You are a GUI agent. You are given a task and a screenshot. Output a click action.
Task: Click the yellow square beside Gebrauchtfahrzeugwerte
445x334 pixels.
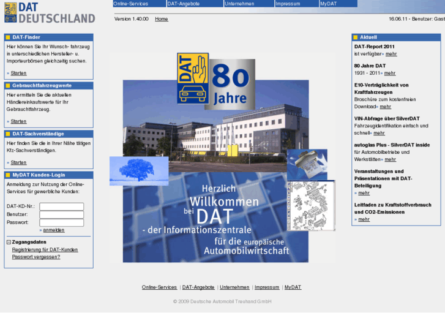pos(8,86)
